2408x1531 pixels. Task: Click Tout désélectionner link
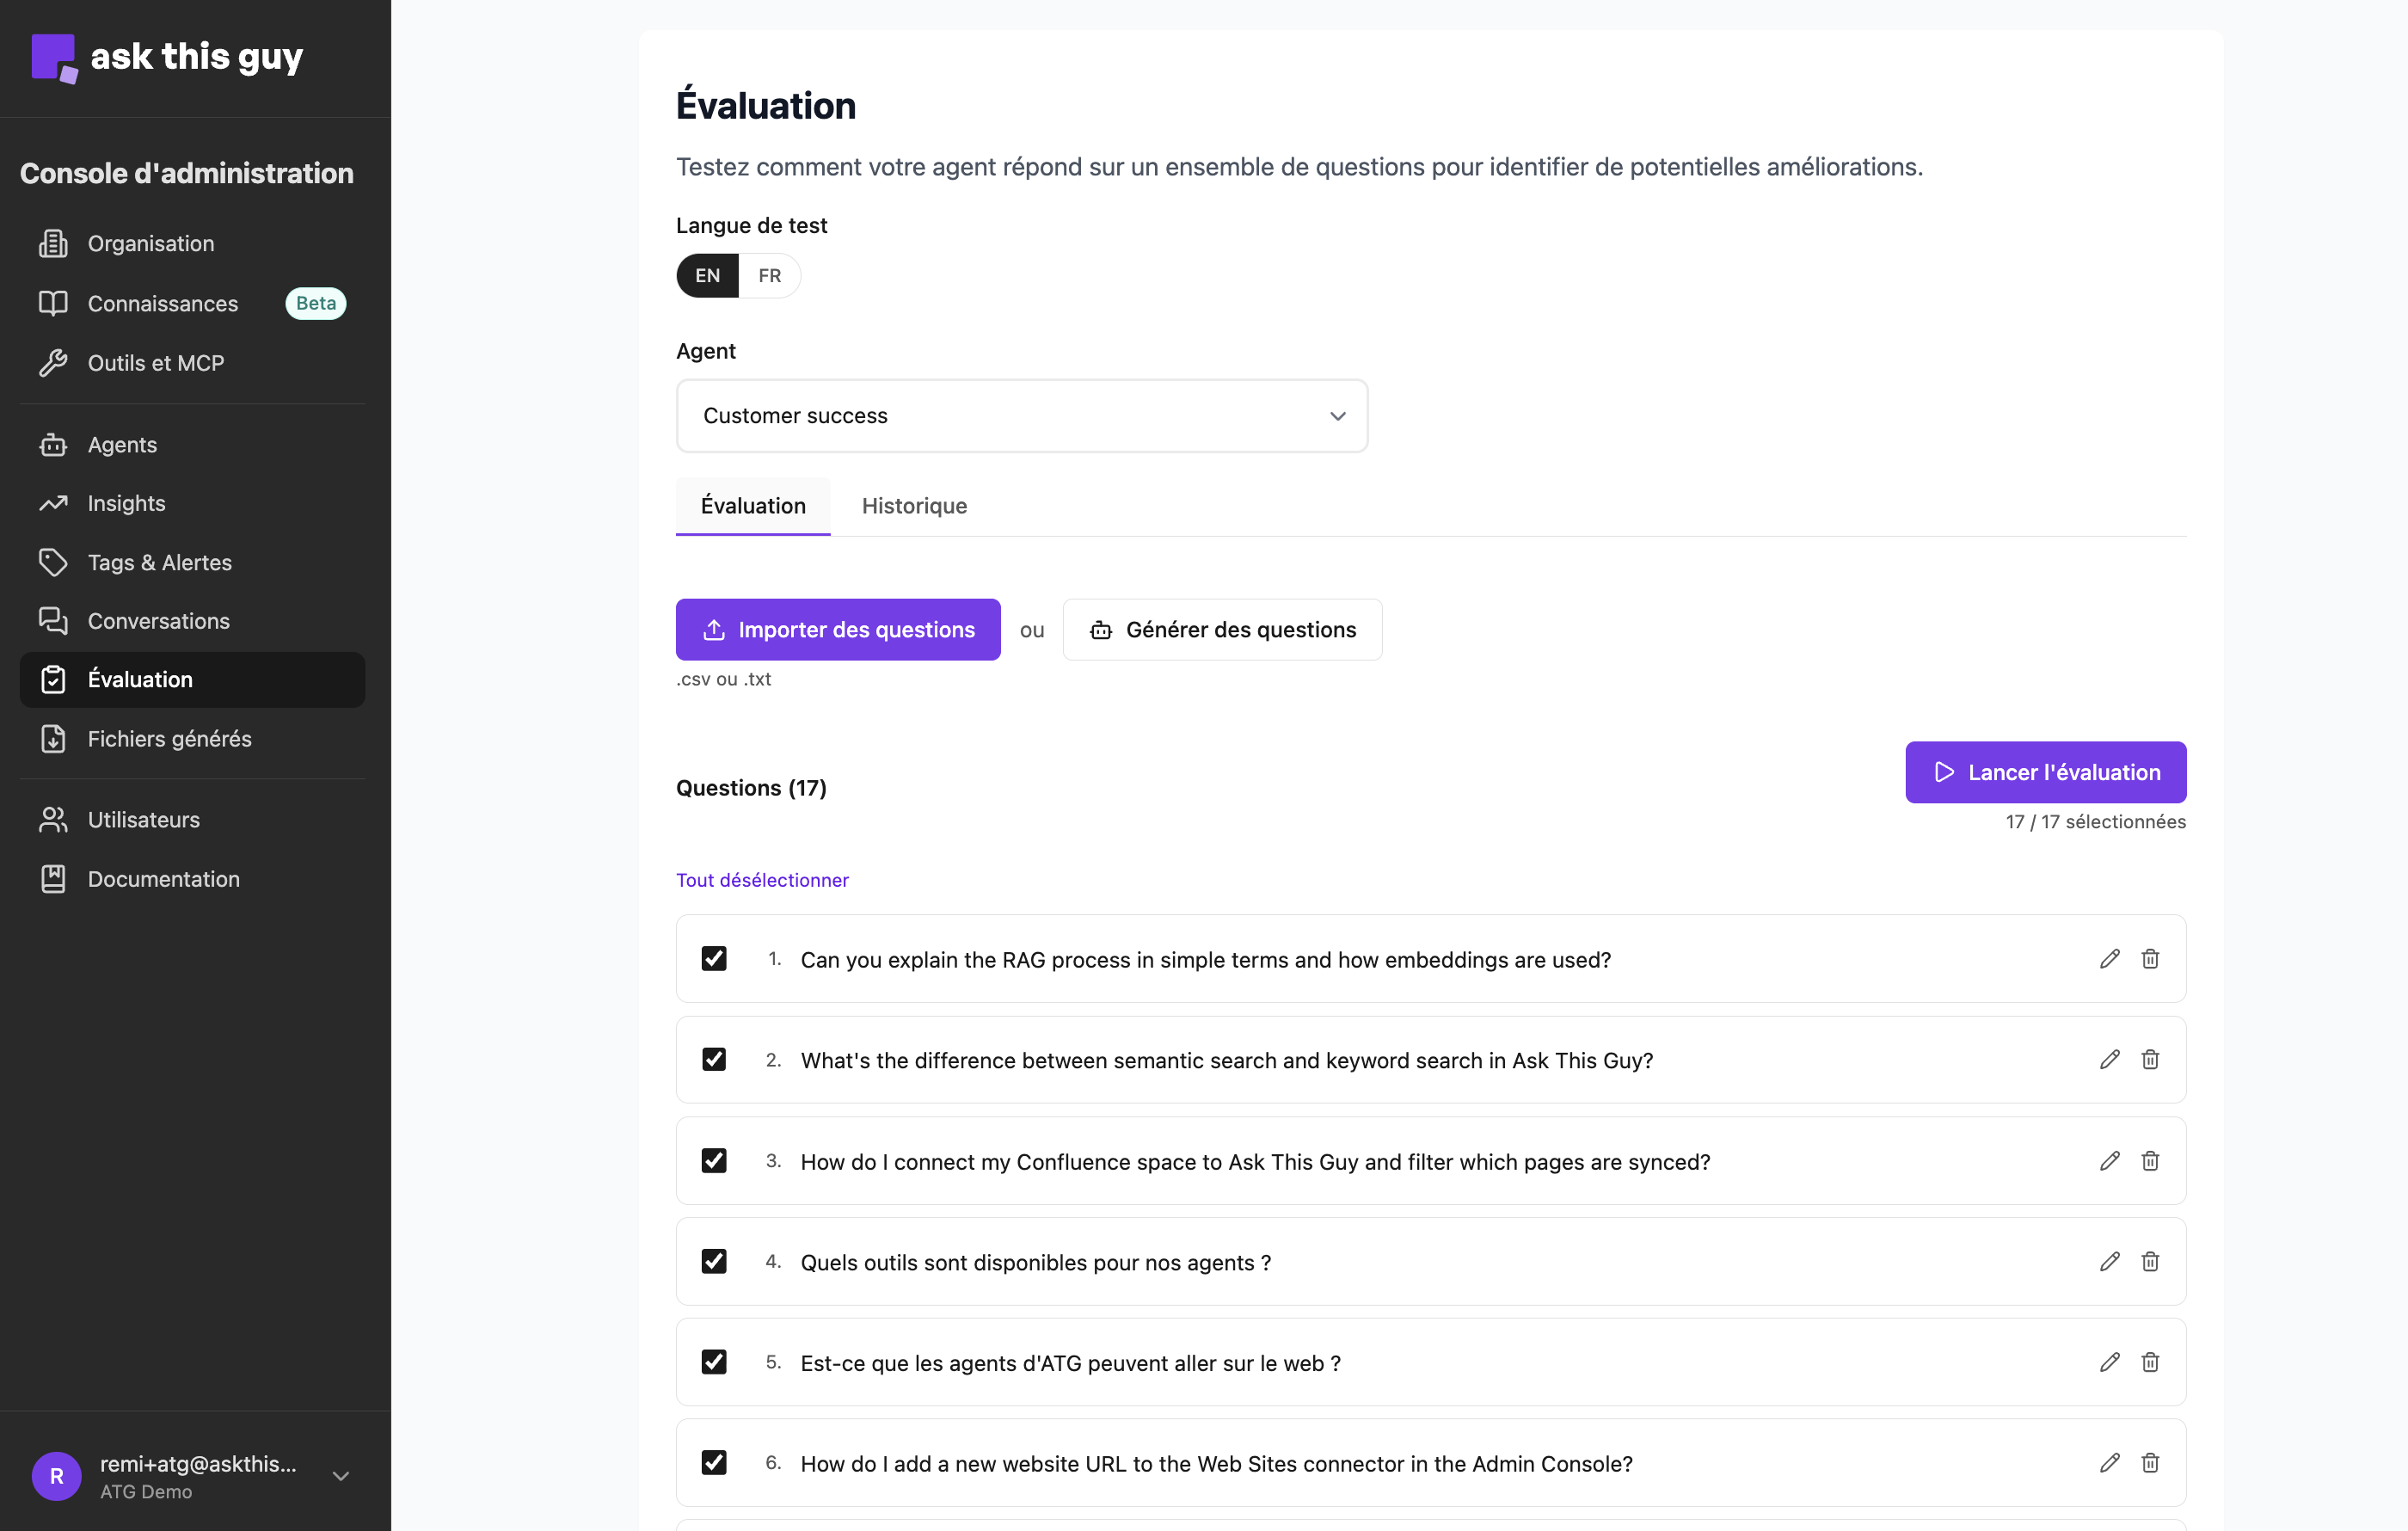(762, 880)
